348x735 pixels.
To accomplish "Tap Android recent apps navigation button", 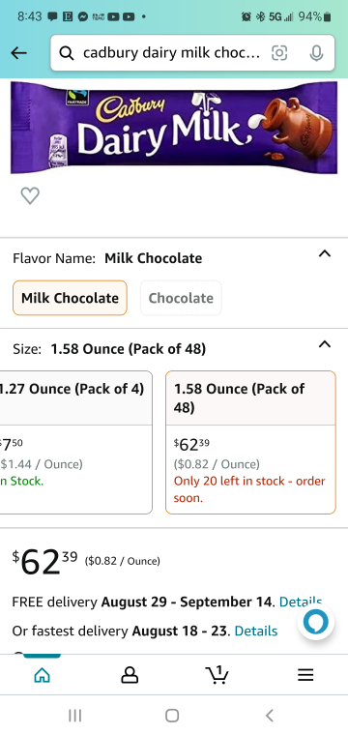I will coord(75,716).
